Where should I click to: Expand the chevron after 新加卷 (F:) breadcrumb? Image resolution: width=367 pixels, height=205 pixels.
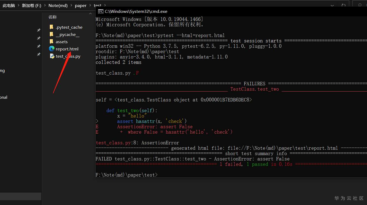tap(45, 6)
